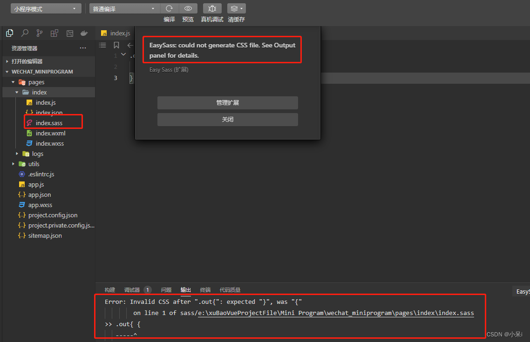This screenshot has width=530, height=342.
Task: Click the Docker whale icon in sidebar
Action: pos(84,33)
